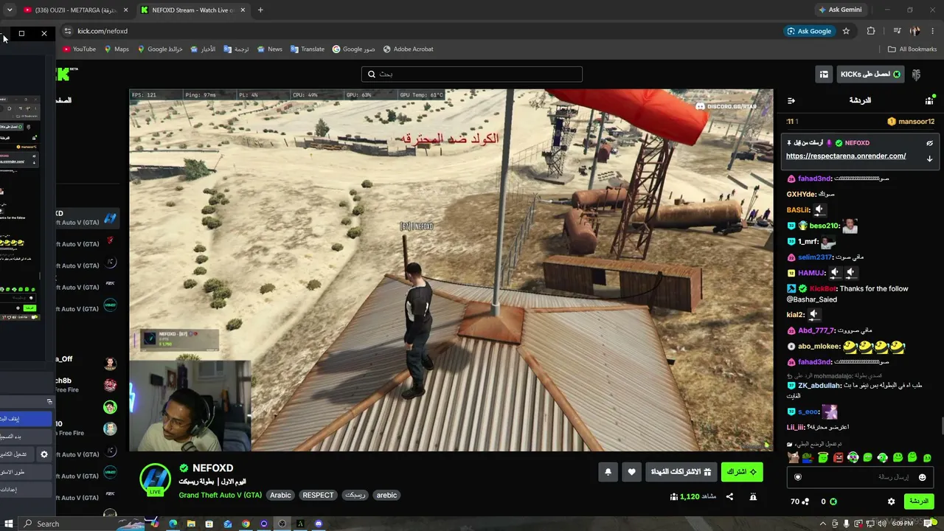Open a new browser tab
This screenshot has height=531, width=944.
[260, 10]
